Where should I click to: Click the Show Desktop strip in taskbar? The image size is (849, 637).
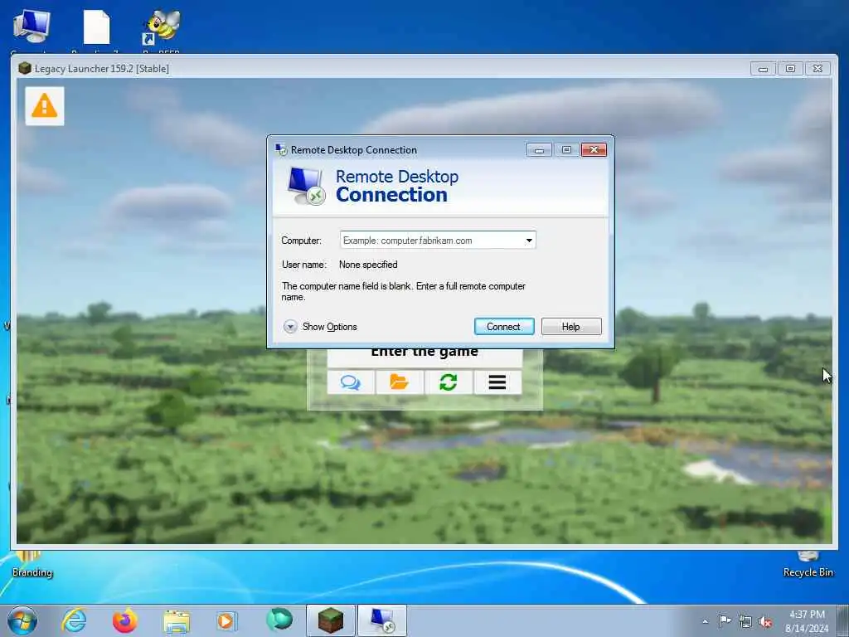tap(843, 621)
